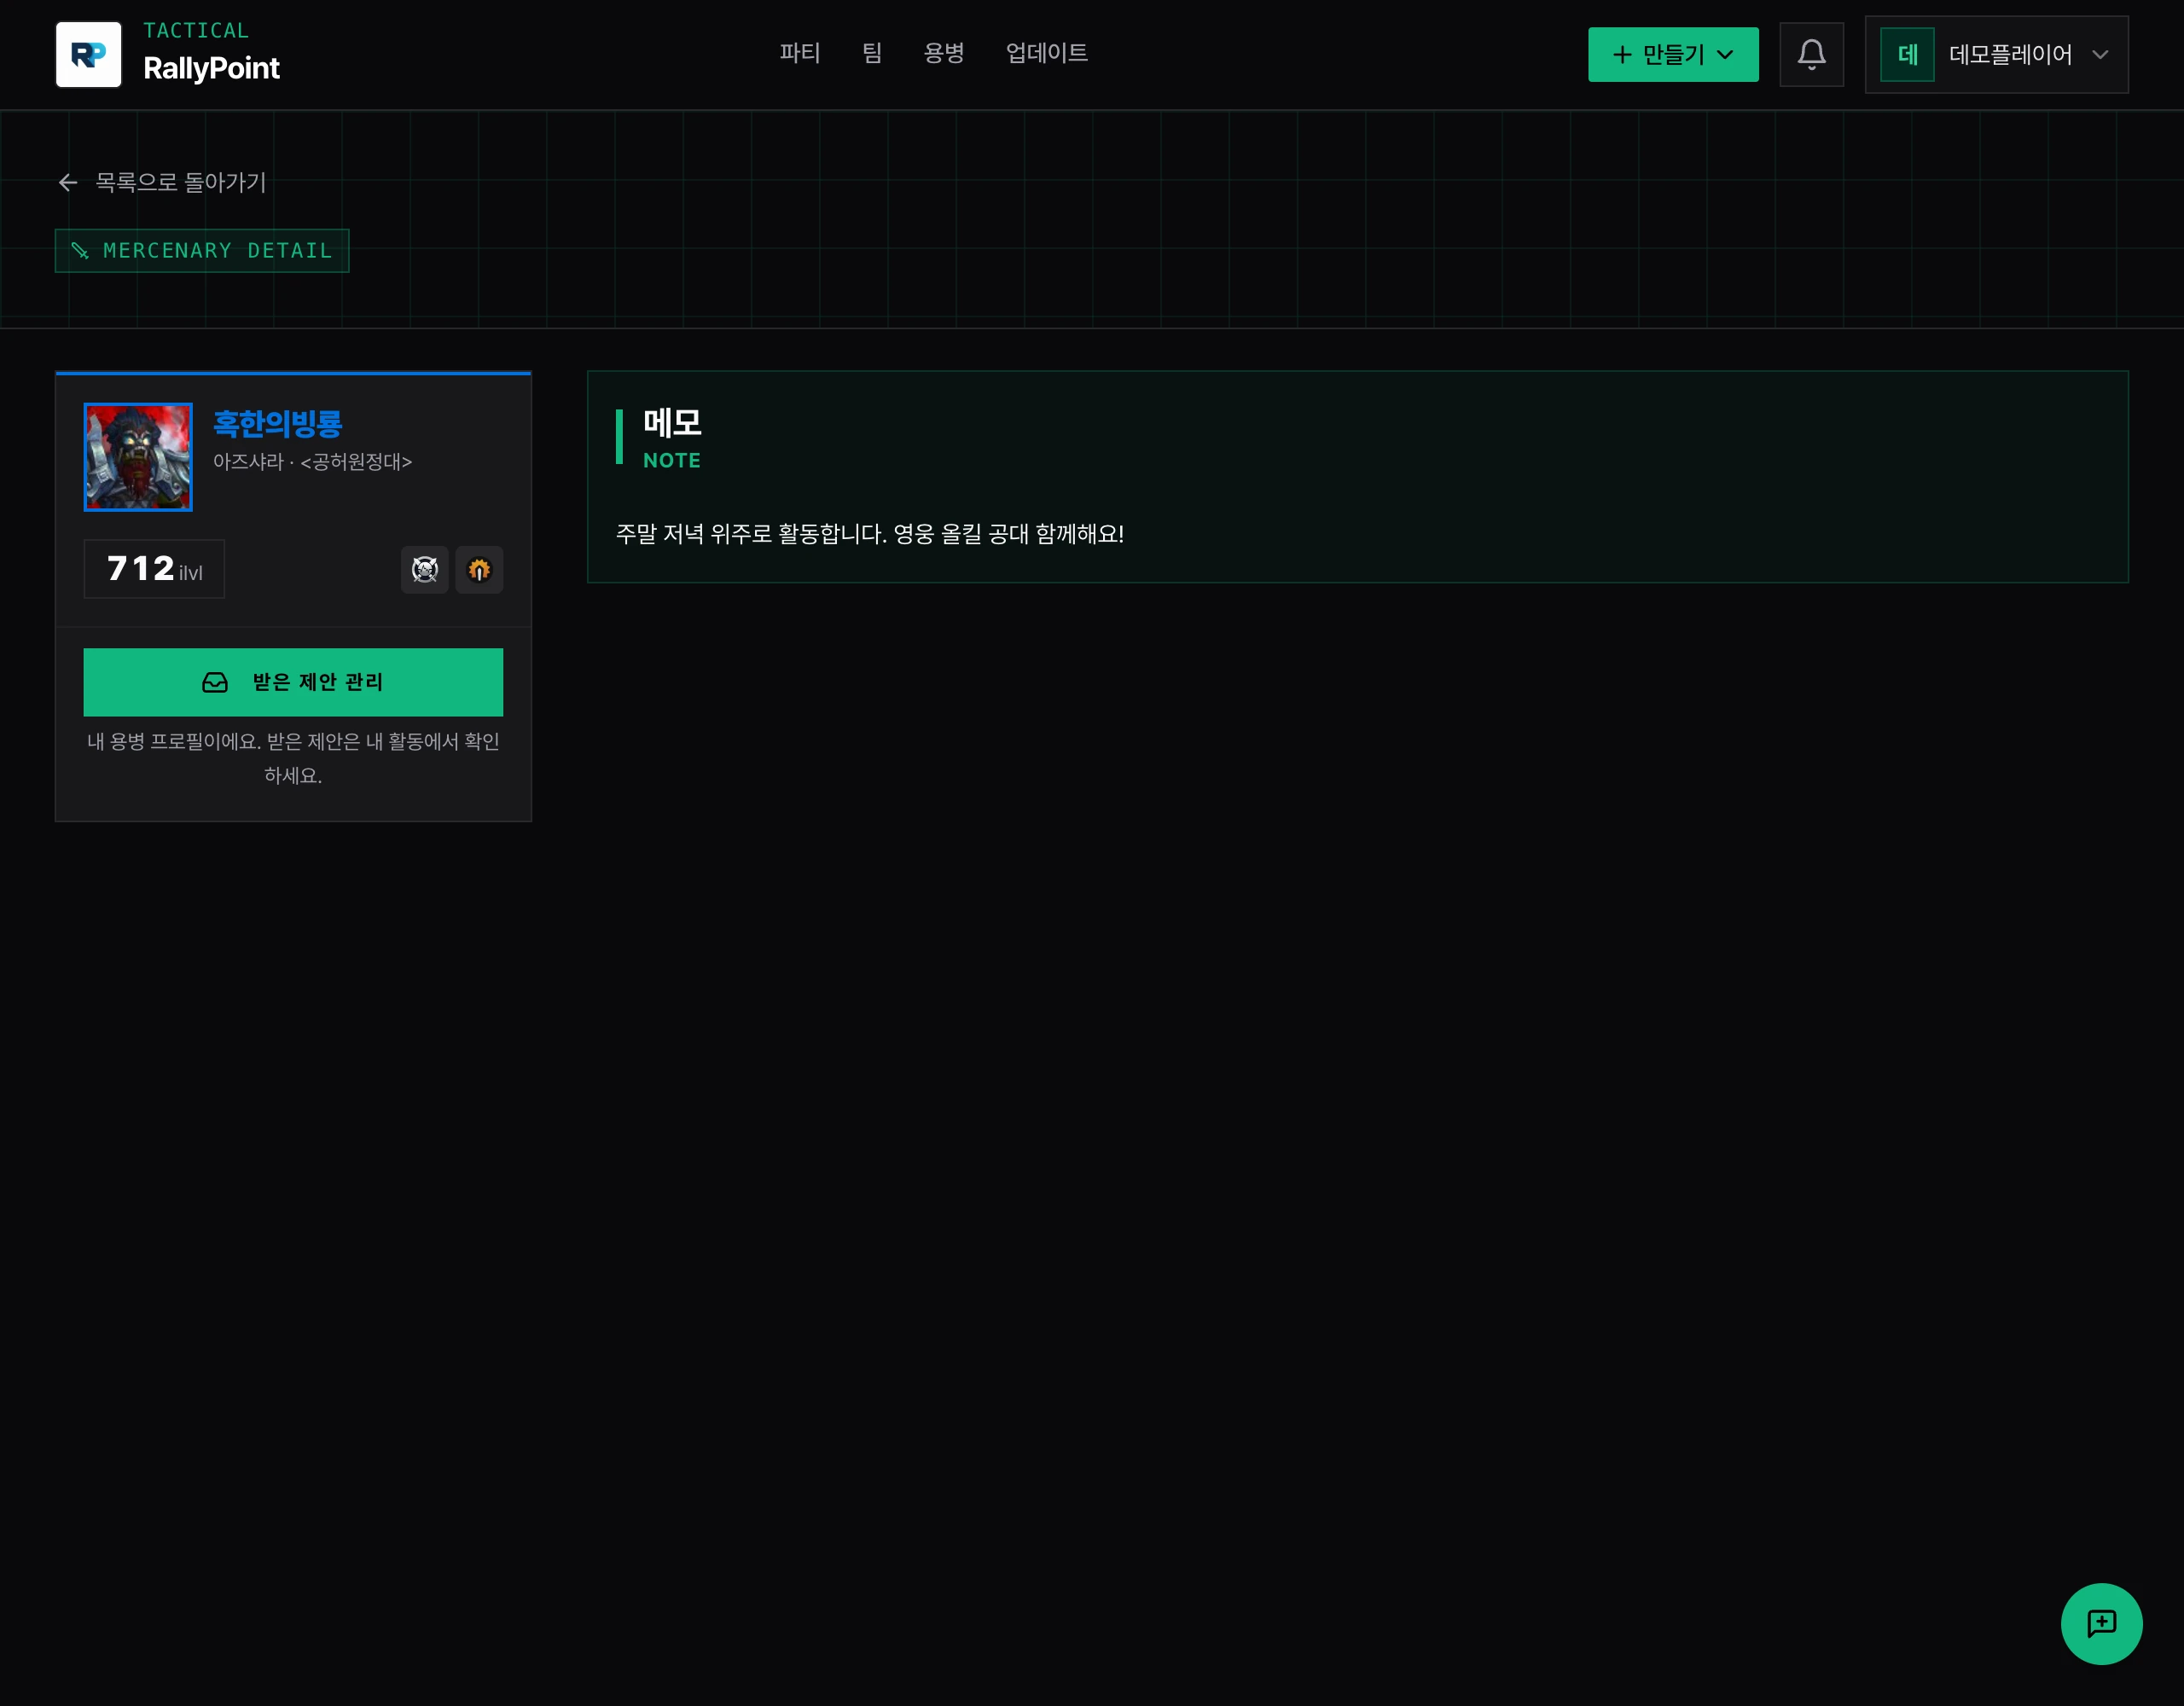Go to the 파티 menu
2184x1706 pixels.
(800, 53)
